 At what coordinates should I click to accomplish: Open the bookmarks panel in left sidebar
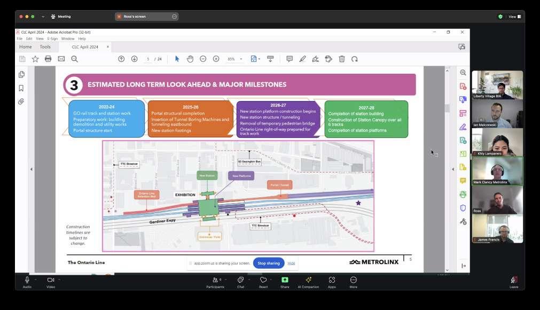tap(21, 88)
